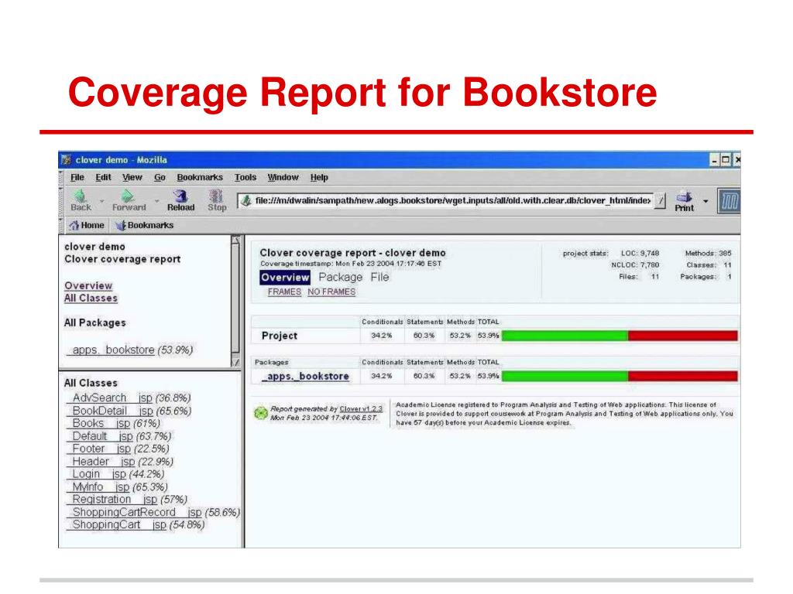
Task: Click the Clover logo icon in footer
Action: pos(260,413)
